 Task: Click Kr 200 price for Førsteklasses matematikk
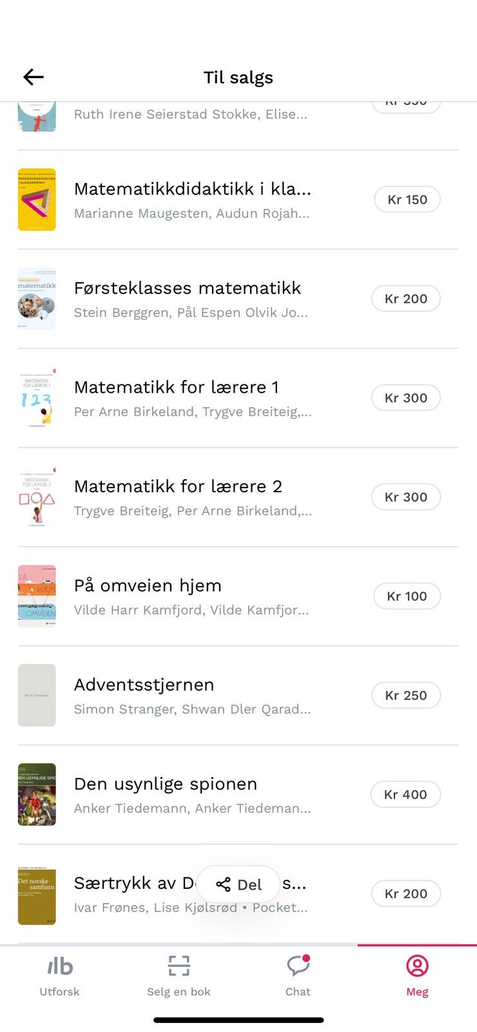click(x=406, y=299)
